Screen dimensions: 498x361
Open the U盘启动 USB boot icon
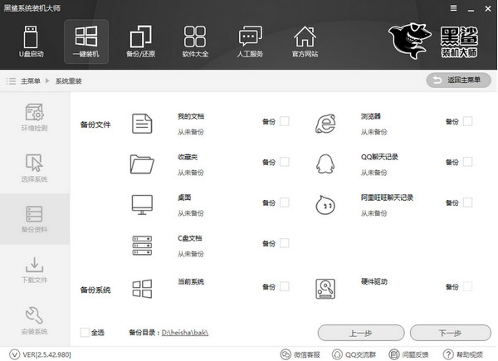(32, 37)
